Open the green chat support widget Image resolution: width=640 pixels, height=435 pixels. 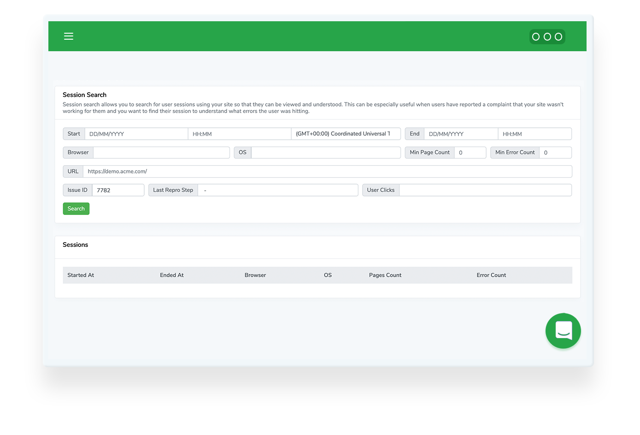(563, 331)
